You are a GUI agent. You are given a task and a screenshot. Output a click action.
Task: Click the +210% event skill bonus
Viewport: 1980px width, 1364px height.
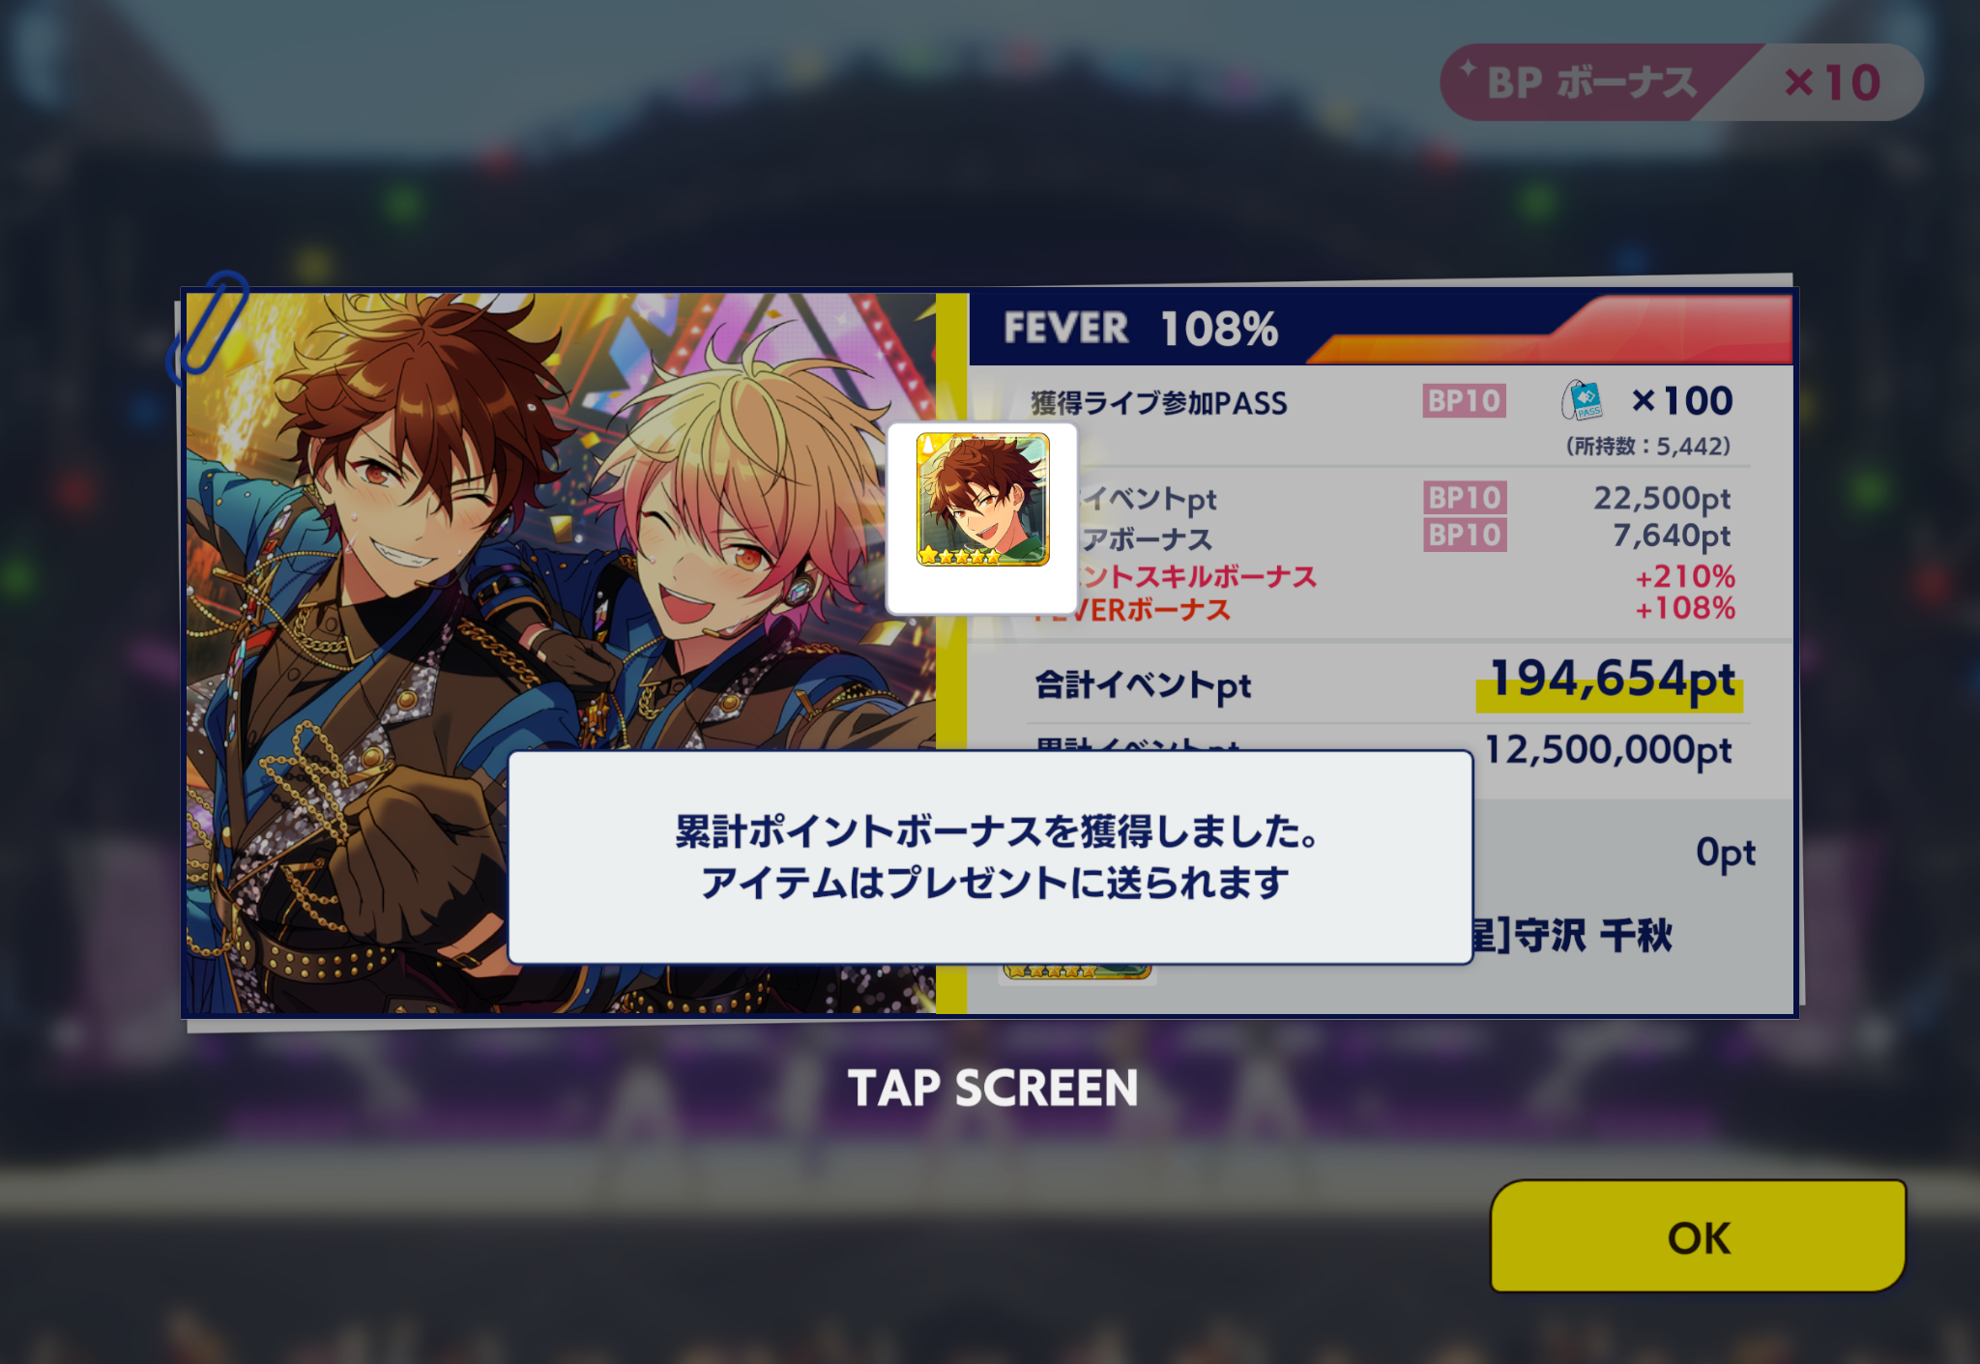click(1685, 577)
